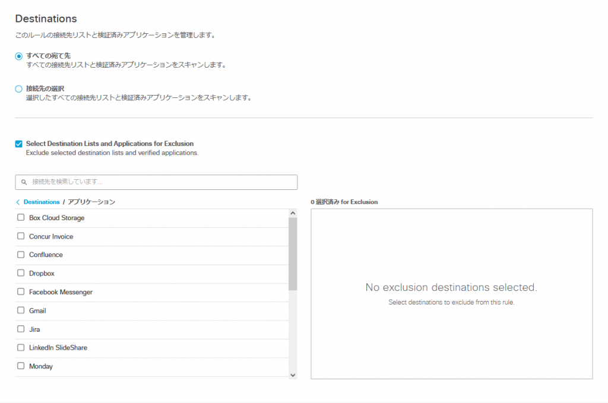Screen dimensions: 608x403
Task: Click the アプリケーション breadcrumb text
Action: point(91,202)
